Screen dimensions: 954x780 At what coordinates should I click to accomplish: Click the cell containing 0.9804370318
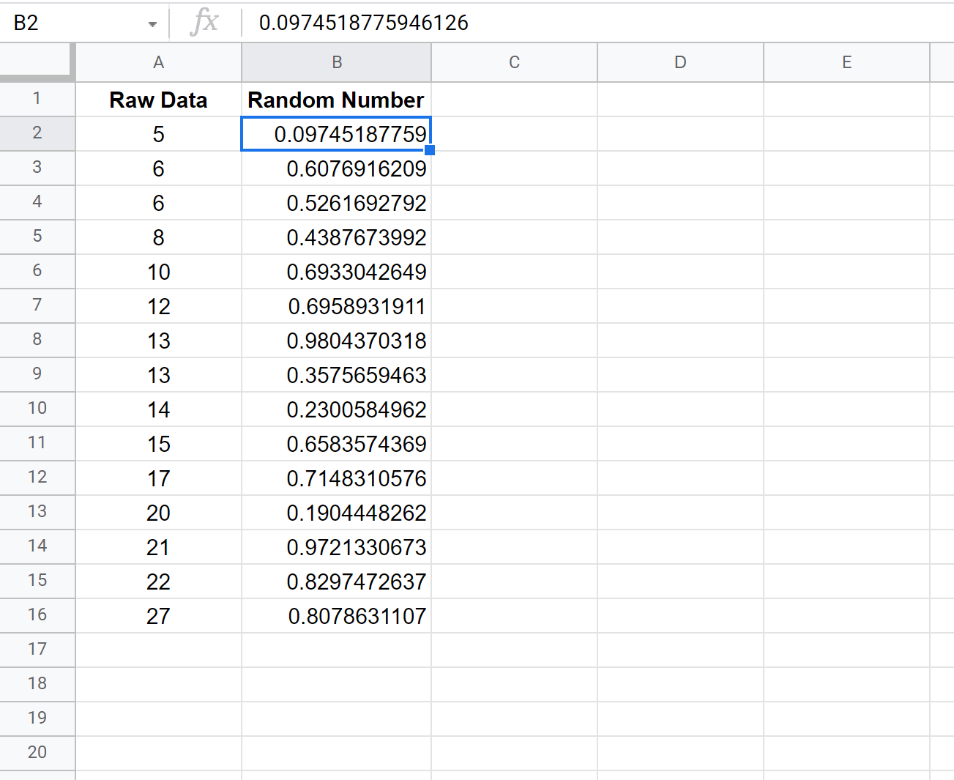336,341
